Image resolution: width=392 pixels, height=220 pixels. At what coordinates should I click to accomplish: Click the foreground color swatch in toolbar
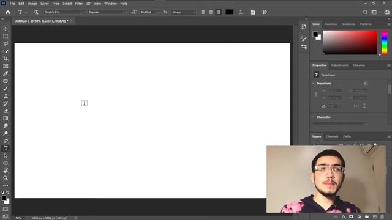point(4,198)
